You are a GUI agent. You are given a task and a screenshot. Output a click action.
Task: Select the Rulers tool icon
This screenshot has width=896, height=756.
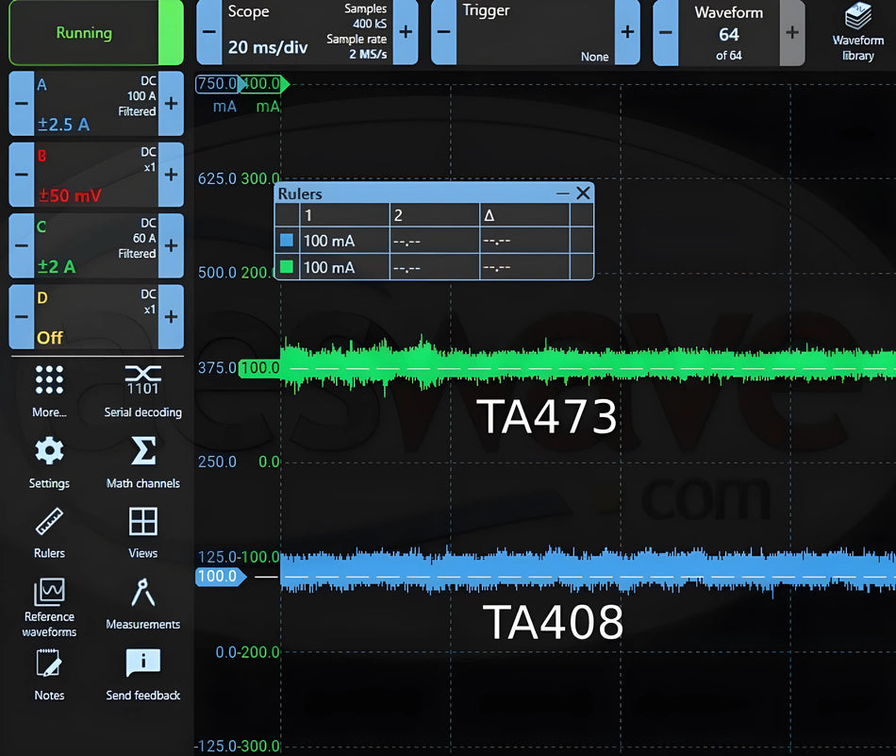(x=49, y=533)
